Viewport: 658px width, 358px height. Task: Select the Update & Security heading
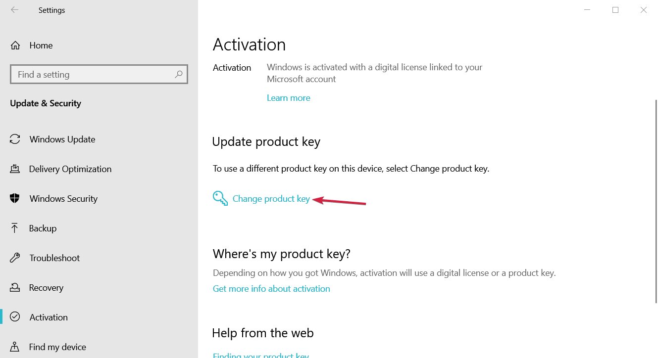pos(46,103)
